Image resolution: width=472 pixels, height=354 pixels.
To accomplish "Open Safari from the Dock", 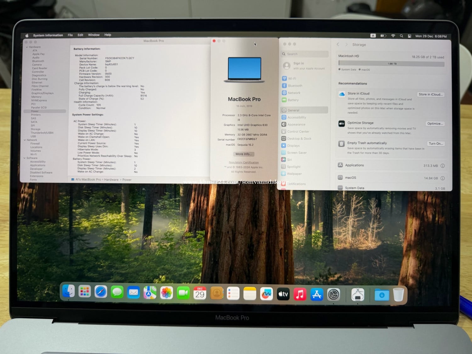I will point(101,293).
